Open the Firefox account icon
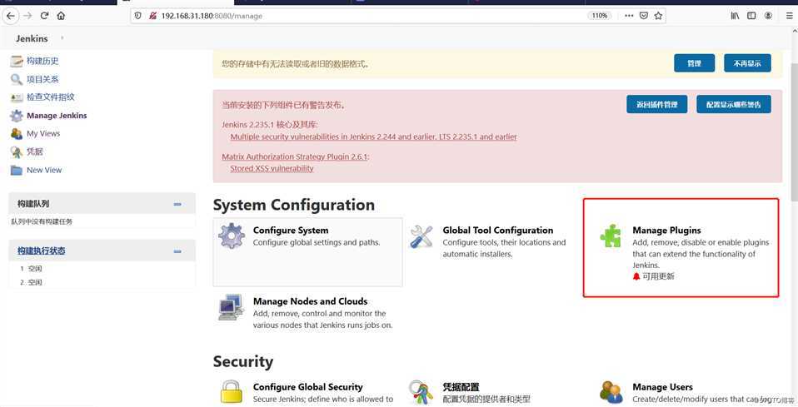This screenshot has height=407, width=798. (x=768, y=16)
